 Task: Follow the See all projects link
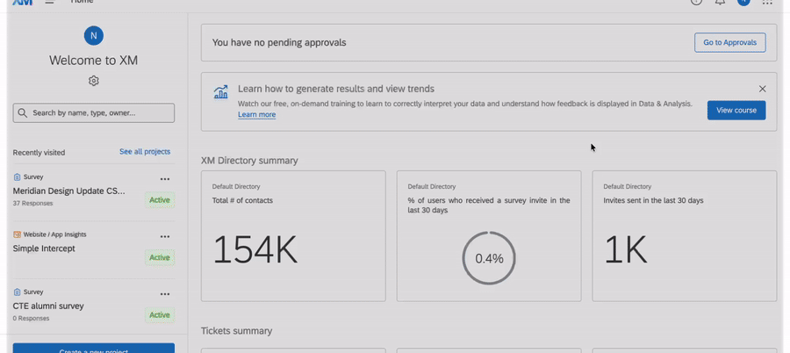coord(145,151)
